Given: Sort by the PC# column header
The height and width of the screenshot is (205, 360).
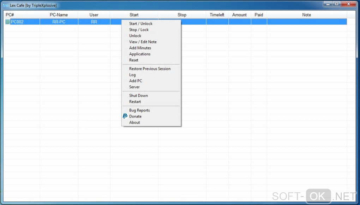Looking at the screenshot, I should click(22, 15).
